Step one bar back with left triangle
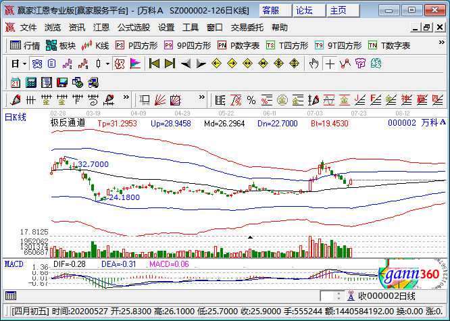This screenshot has width=450, height=321. pyautogui.click(x=186, y=64)
